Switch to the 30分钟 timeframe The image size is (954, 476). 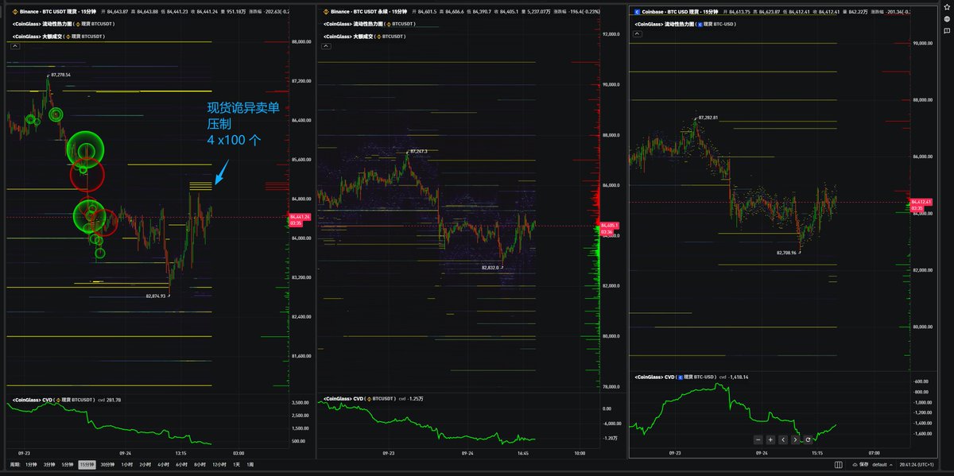(x=107, y=464)
